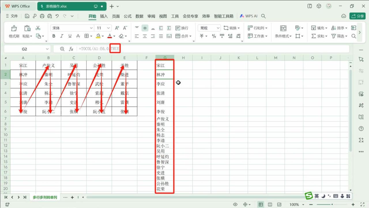Toggle top vertical alignment
Image resolution: width=369 pixels, height=208 pixels.
(x=137, y=28)
